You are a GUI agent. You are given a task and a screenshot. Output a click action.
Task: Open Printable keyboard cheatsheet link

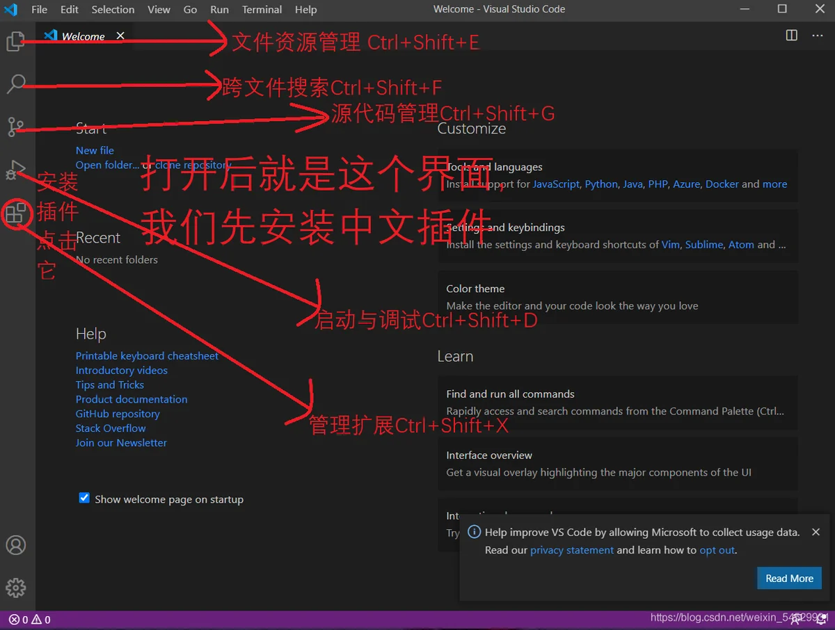click(x=147, y=355)
